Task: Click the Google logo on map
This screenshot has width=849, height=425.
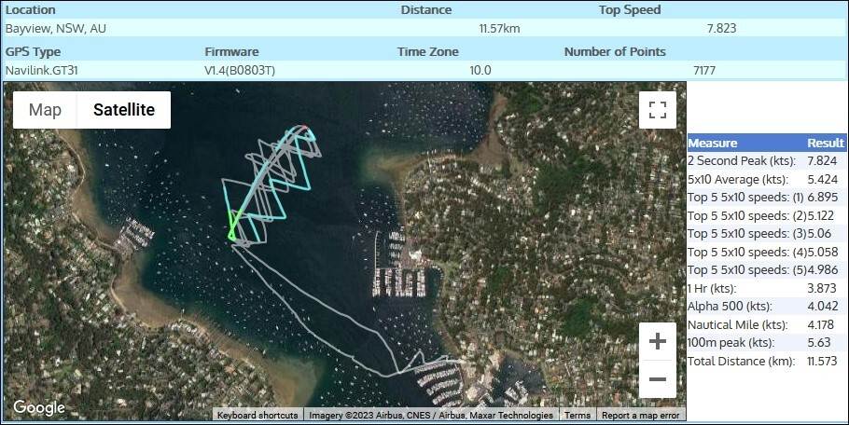Action: click(39, 408)
